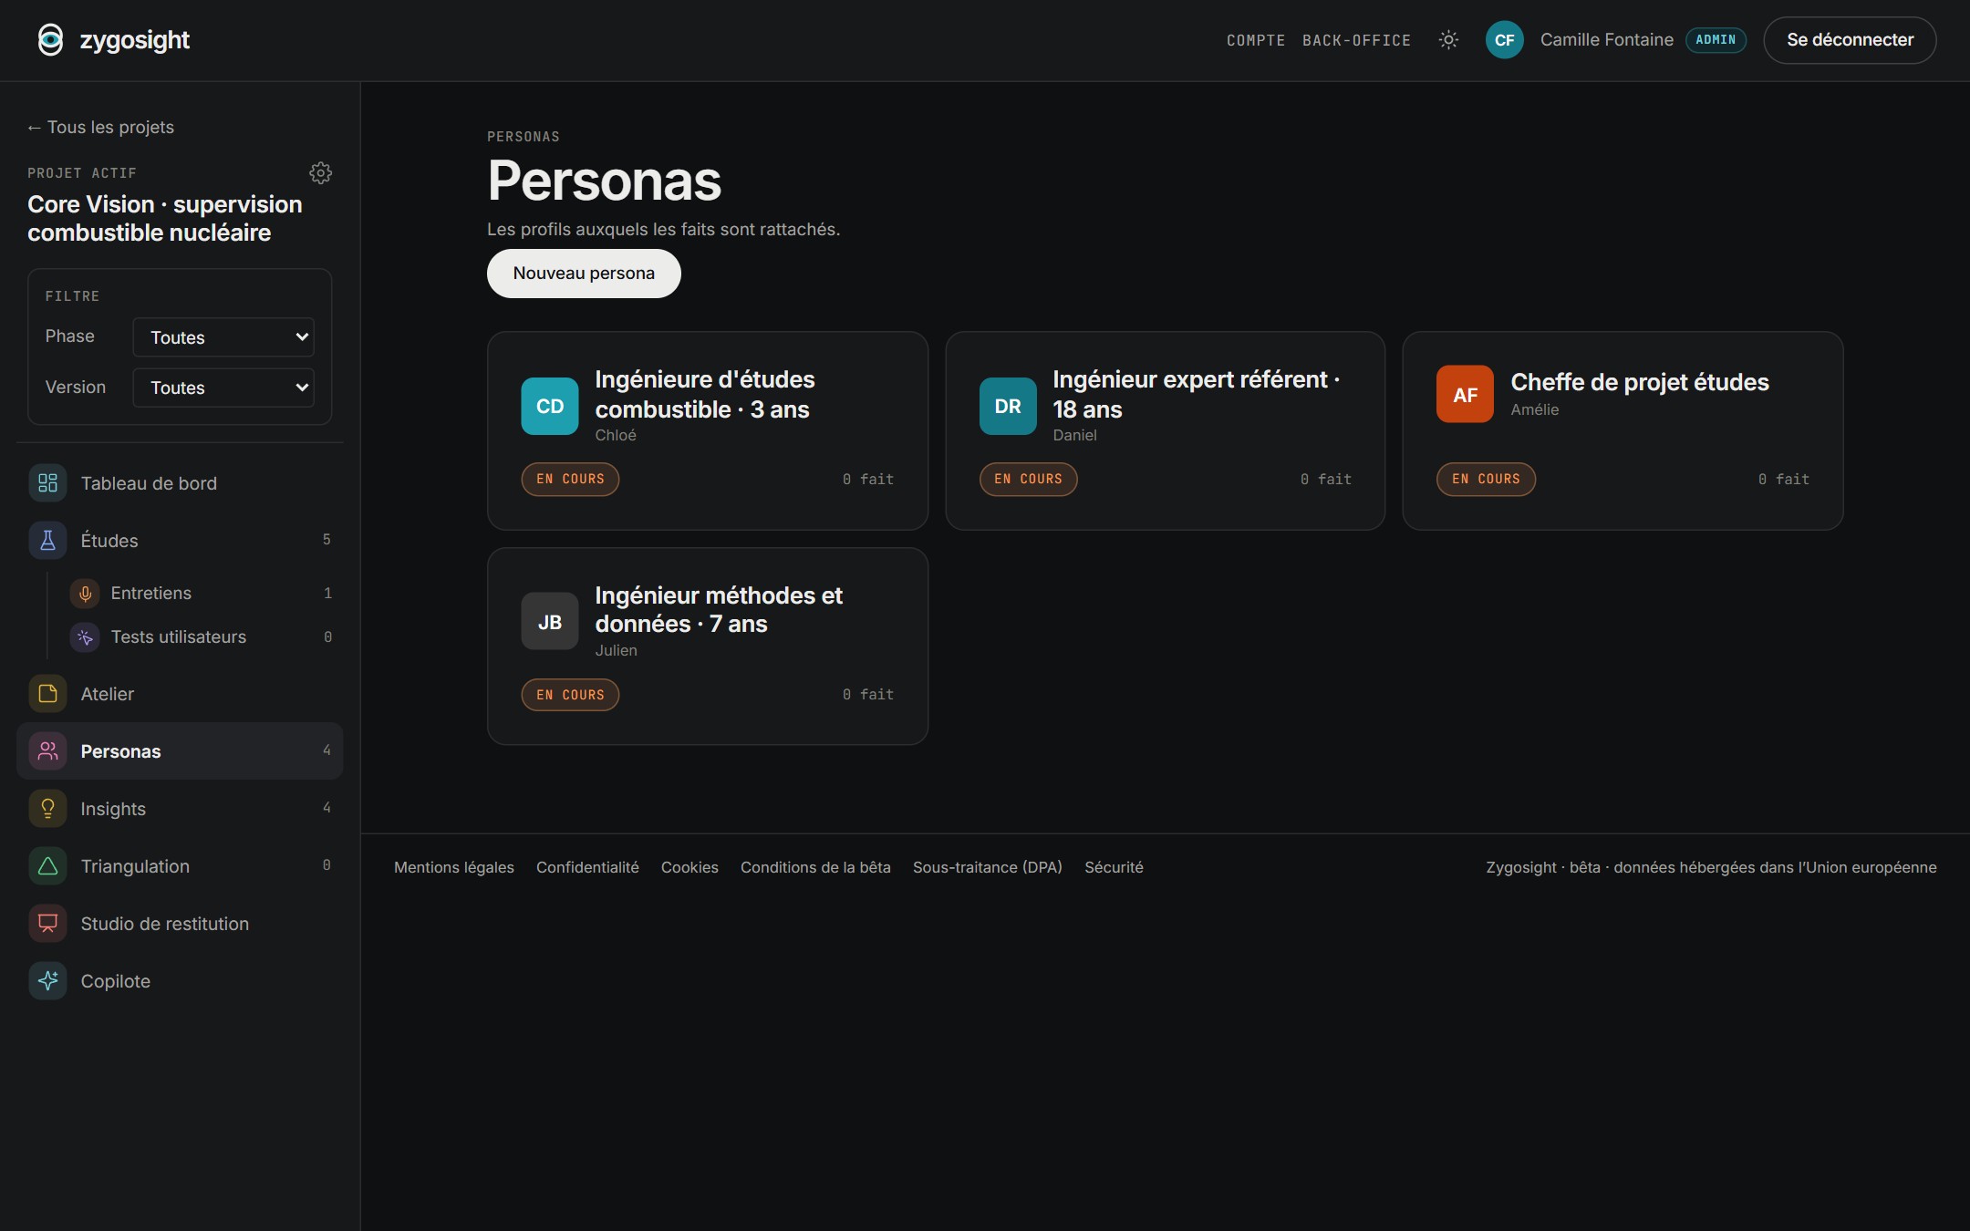
Task: Toggle the light/dark theme sun icon
Action: (1448, 40)
